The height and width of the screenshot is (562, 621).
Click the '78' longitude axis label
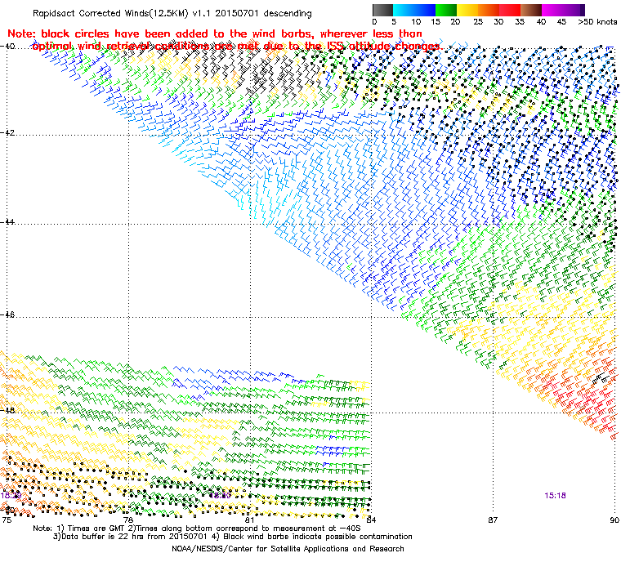coord(127,520)
